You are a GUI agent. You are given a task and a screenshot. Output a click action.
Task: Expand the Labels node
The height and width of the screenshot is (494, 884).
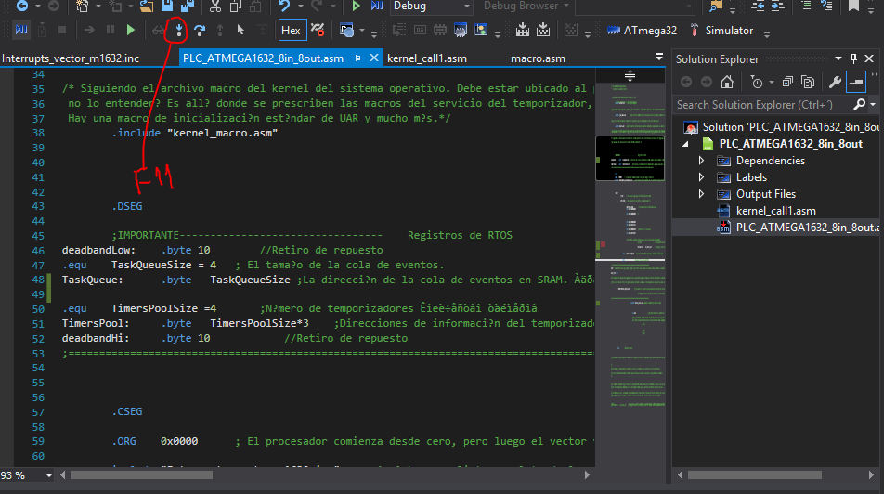(x=701, y=177)
